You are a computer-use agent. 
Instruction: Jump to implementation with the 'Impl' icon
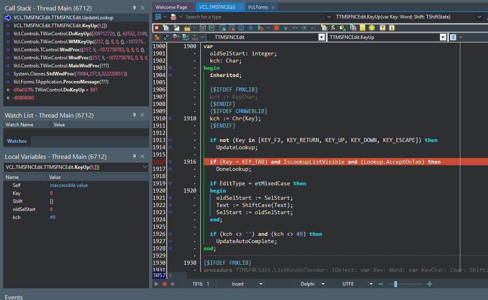186,37
